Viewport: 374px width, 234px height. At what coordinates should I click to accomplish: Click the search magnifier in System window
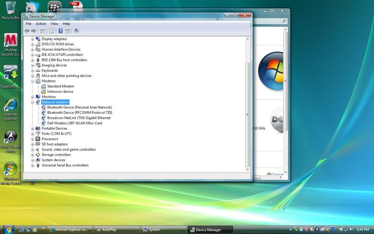[x=284, y=21]
